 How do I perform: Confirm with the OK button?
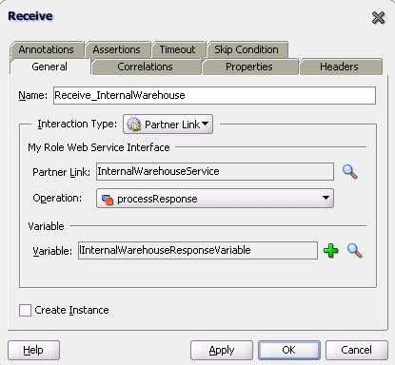pyautogui.click(x=289, y=350)
